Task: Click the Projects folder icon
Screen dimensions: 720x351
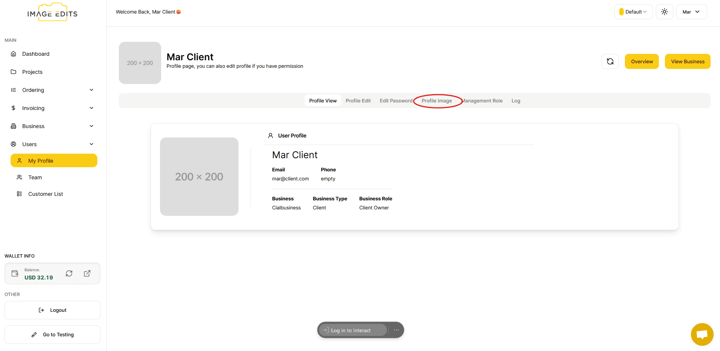Action: (14, 72)
